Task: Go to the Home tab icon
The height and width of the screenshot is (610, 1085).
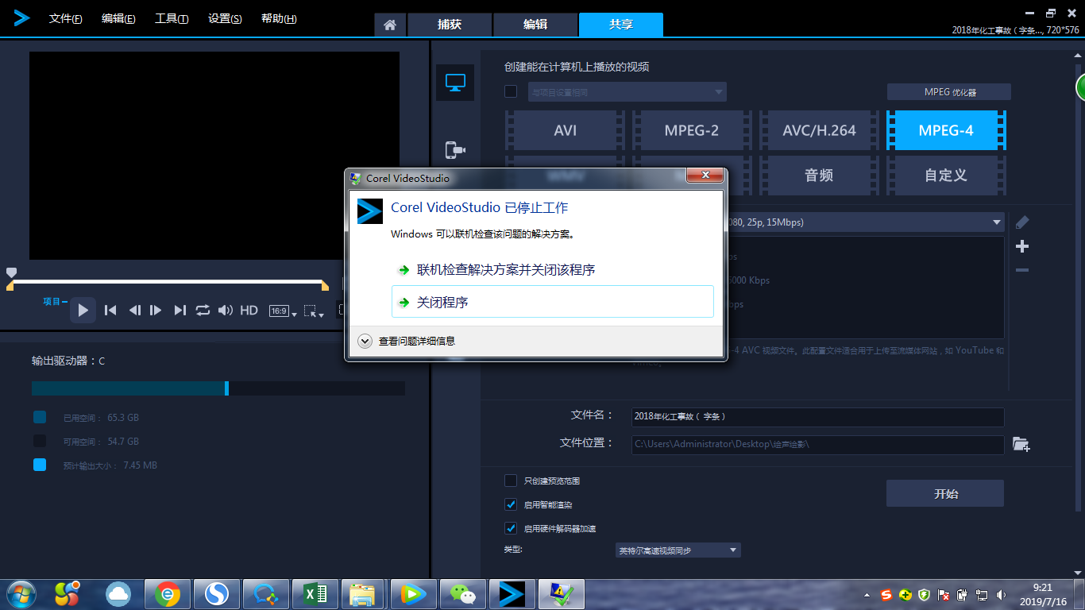Action: pos(389,25)
